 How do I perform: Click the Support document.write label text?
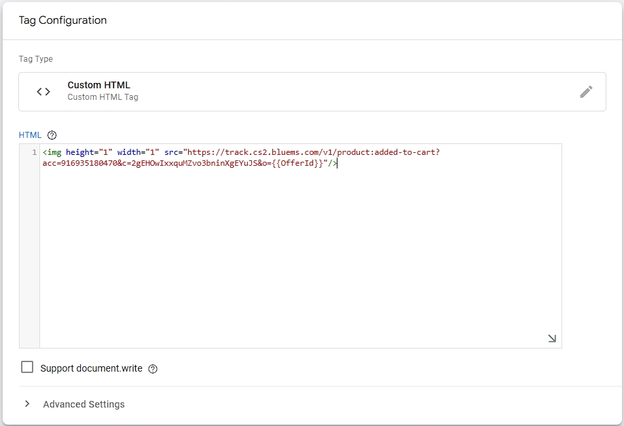91,368
